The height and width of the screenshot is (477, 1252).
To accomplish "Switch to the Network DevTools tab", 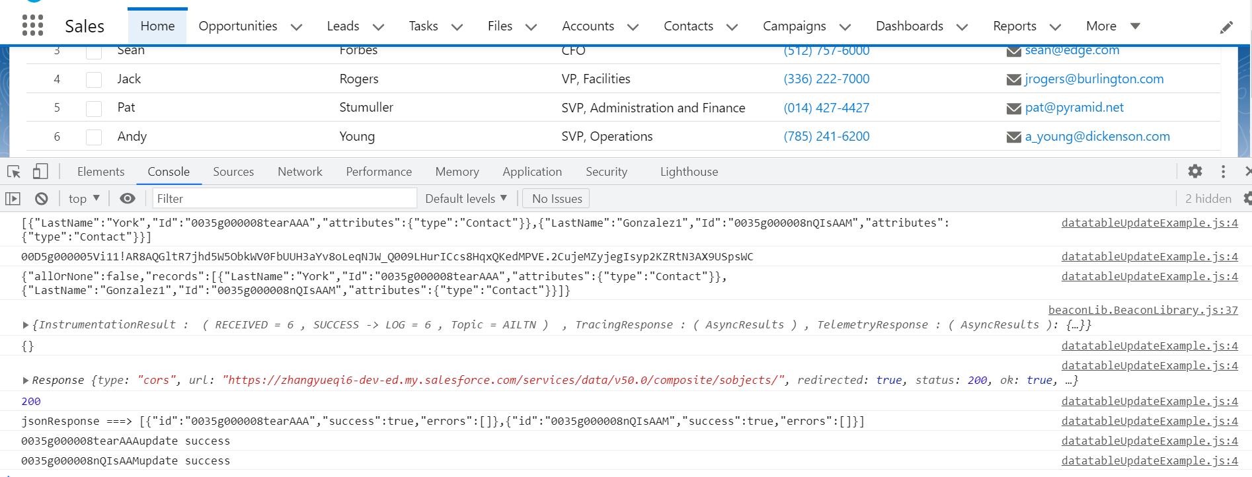I will click(x=300, y=172).
